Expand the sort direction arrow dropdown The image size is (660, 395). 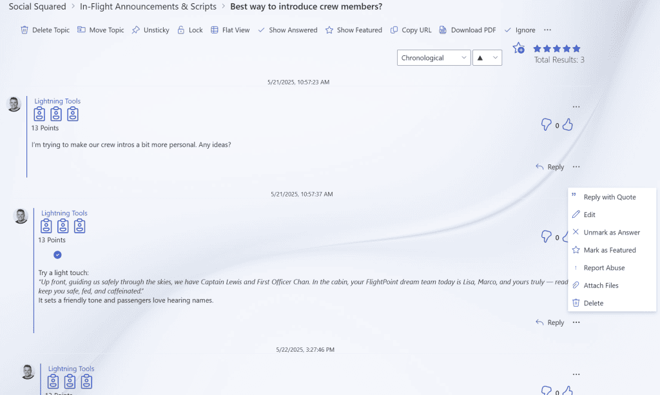pos(487,58)
